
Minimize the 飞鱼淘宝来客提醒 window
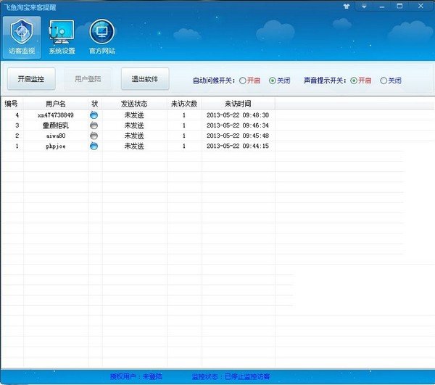point(382,6)
